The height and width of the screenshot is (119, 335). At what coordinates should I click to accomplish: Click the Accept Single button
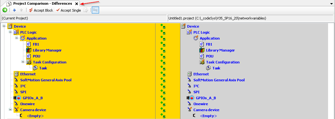(x=68, y=10)
